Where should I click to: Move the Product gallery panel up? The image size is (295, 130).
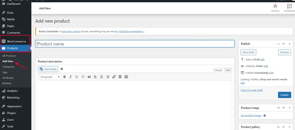(278, 127)
